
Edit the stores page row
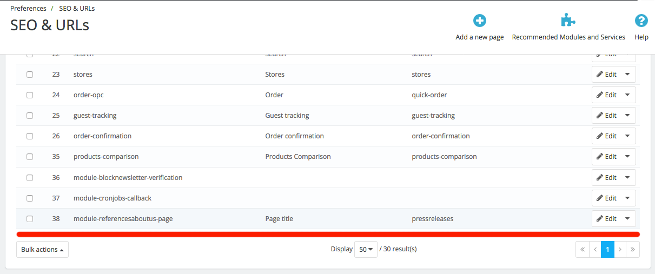coord(606,75)
